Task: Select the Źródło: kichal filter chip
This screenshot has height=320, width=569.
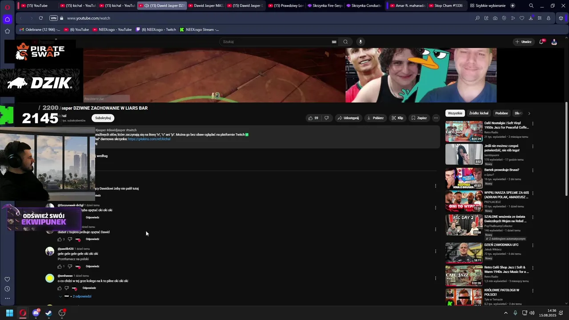Action: (x=479, y=113)
